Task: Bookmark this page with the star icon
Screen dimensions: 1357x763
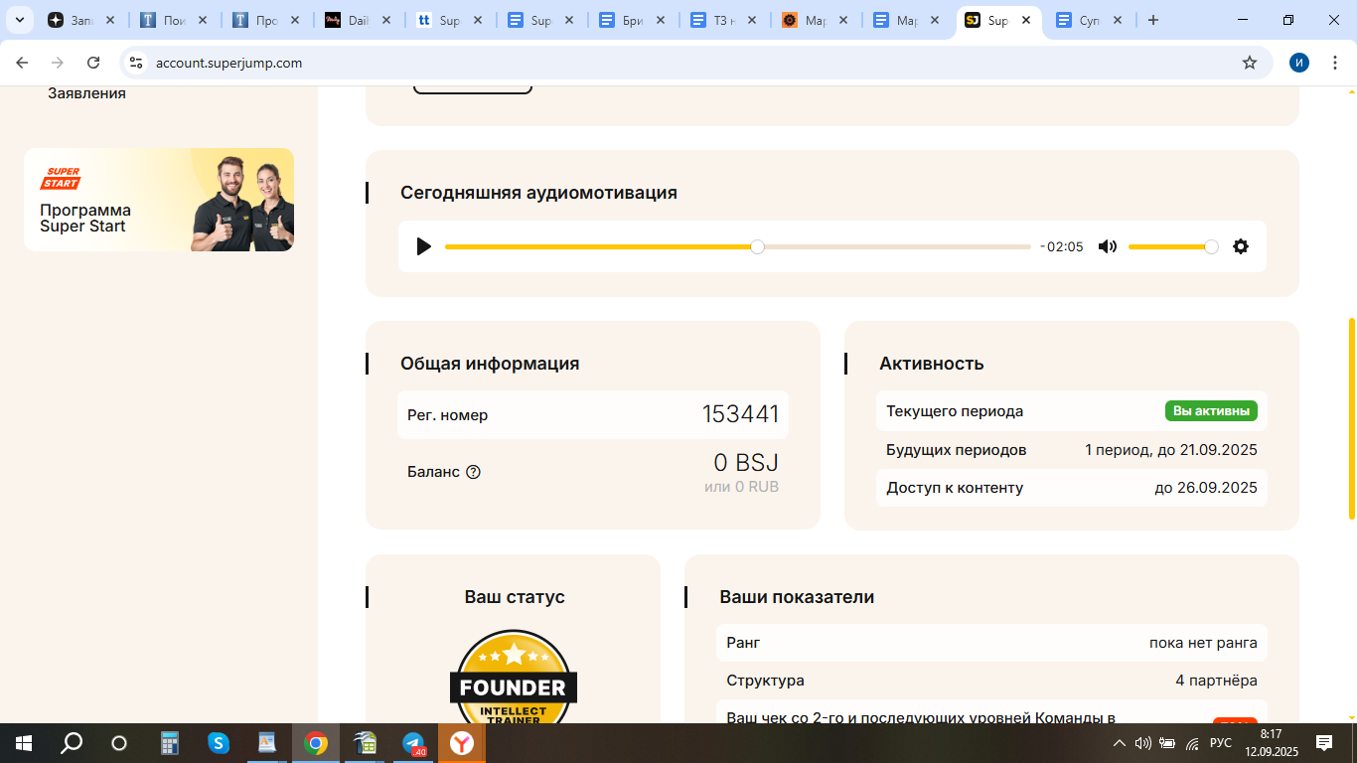Action: pyautogui.click(x=1249, y=63)
